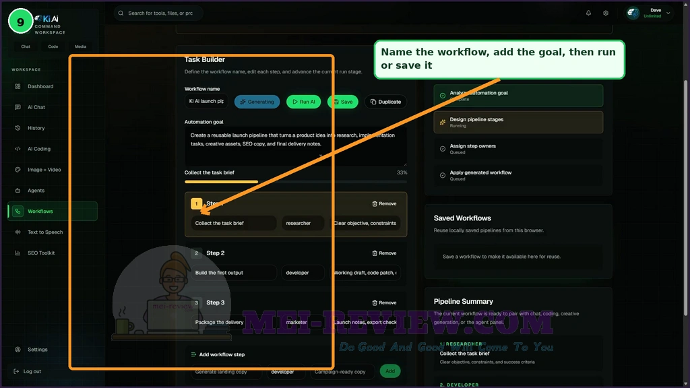Click the SEO Toolkit chart icon

pyautogui.click(x=18, y=253)
